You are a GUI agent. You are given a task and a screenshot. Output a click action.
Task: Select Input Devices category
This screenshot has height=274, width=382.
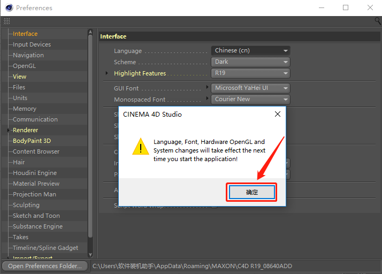(32, 44)
